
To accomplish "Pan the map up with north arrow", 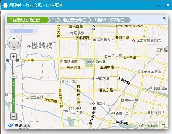I will point(14,38).
